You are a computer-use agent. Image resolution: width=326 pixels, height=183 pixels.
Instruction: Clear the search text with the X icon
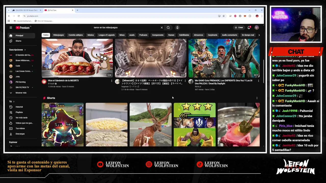point(161,27)
